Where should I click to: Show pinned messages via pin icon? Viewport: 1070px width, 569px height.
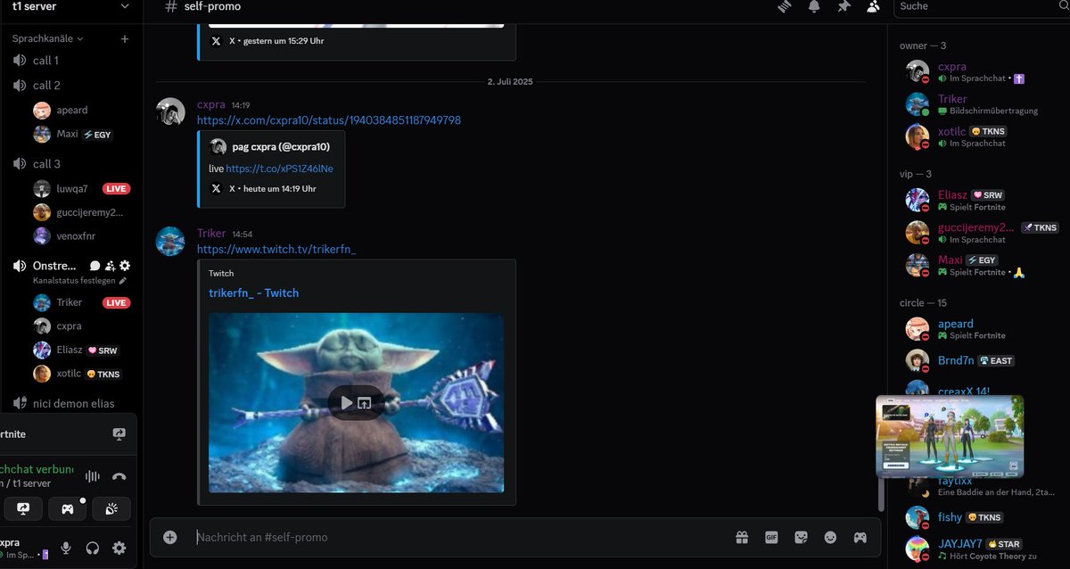[x=844, y=6]
